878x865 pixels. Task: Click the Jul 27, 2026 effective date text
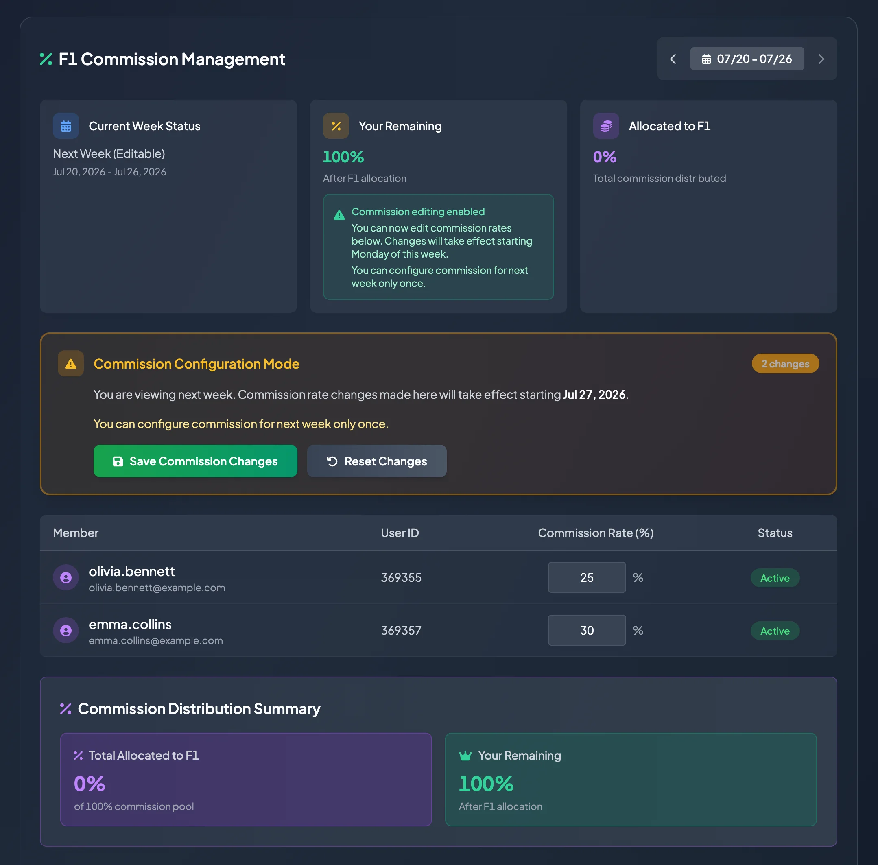pos(594,394)
